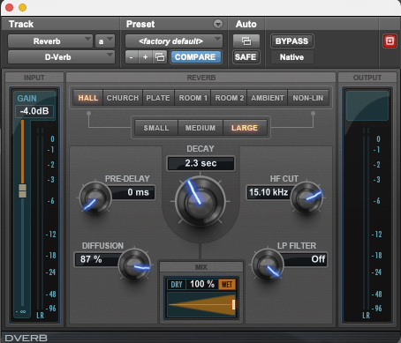Open the Reverb track selector dropdown

[x=49, y=41]
